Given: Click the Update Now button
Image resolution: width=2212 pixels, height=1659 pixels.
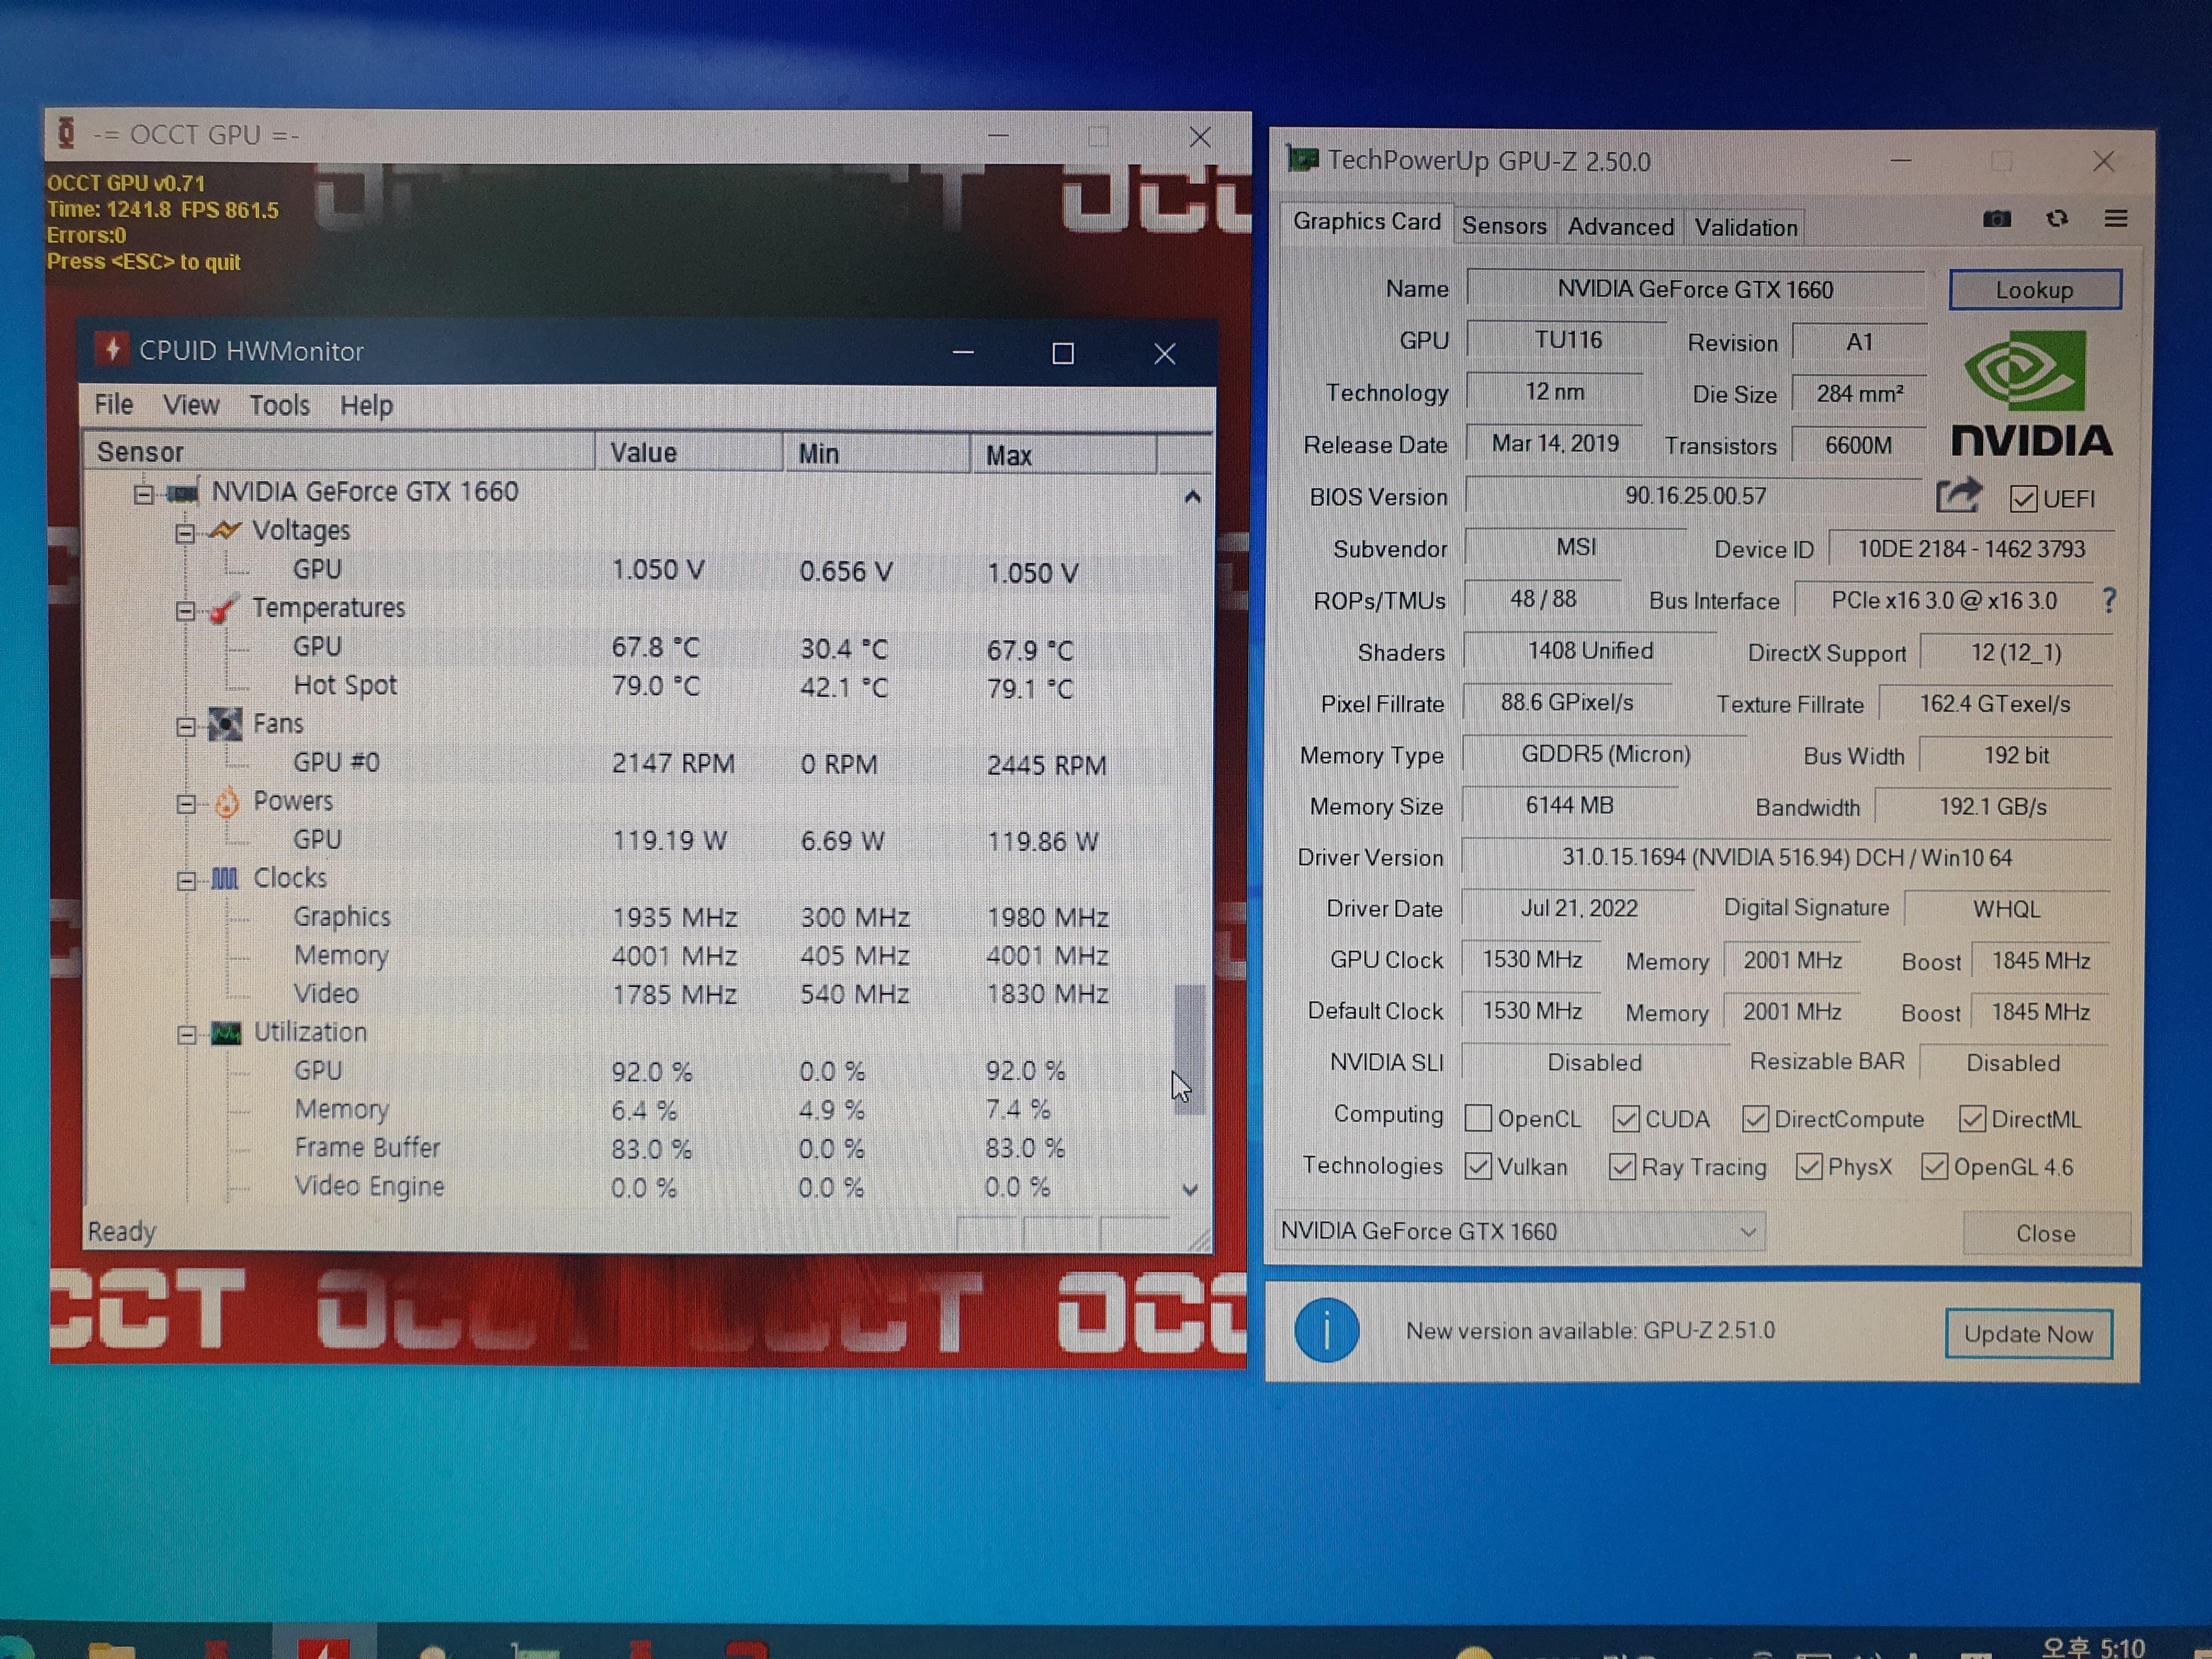Looking at the screenshot, I should click(x=2028, y=1334).
